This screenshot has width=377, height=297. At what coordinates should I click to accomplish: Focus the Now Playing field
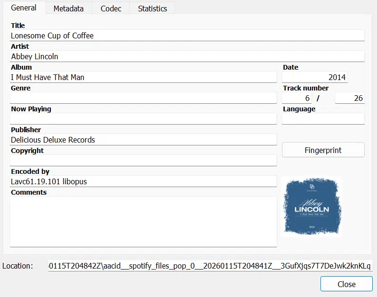pos(143,119)
